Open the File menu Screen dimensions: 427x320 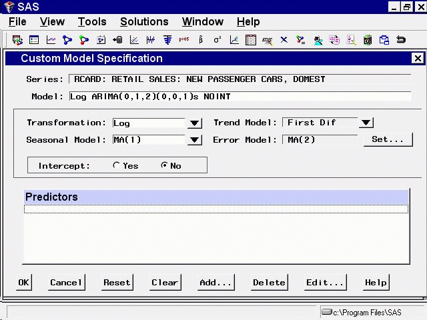pyautogui.click(x=17, y=21)
